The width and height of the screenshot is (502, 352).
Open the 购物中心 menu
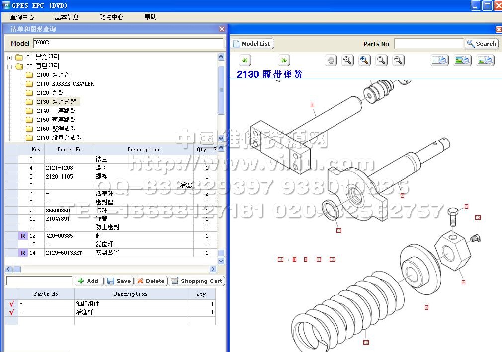[111, 17]
